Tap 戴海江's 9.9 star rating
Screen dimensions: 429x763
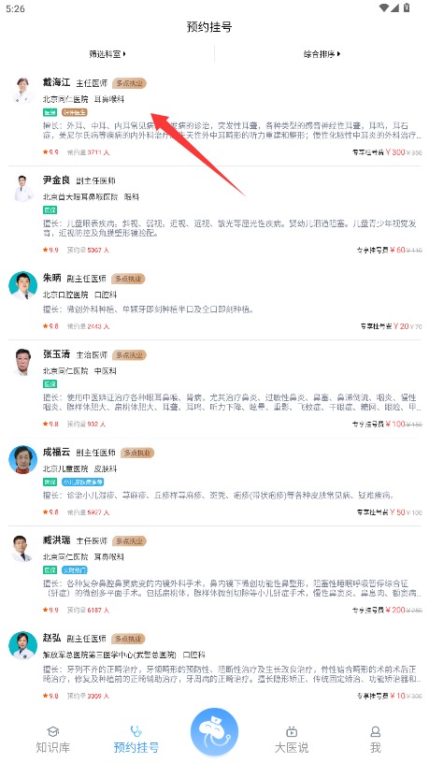click(x=50, y=152)
